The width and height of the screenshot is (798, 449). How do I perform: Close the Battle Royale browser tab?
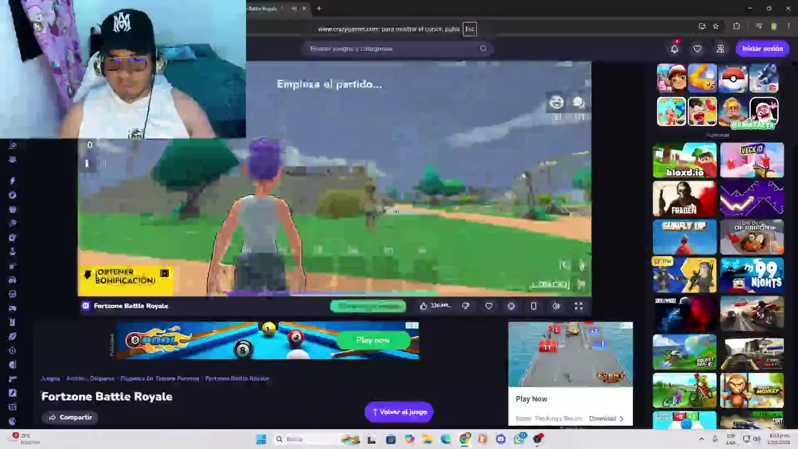[x=304, y=9]
